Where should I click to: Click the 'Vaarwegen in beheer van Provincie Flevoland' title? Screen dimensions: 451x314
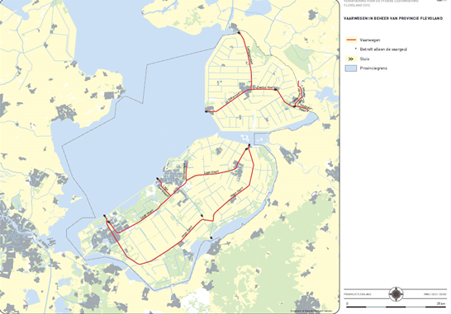(393, 18)
